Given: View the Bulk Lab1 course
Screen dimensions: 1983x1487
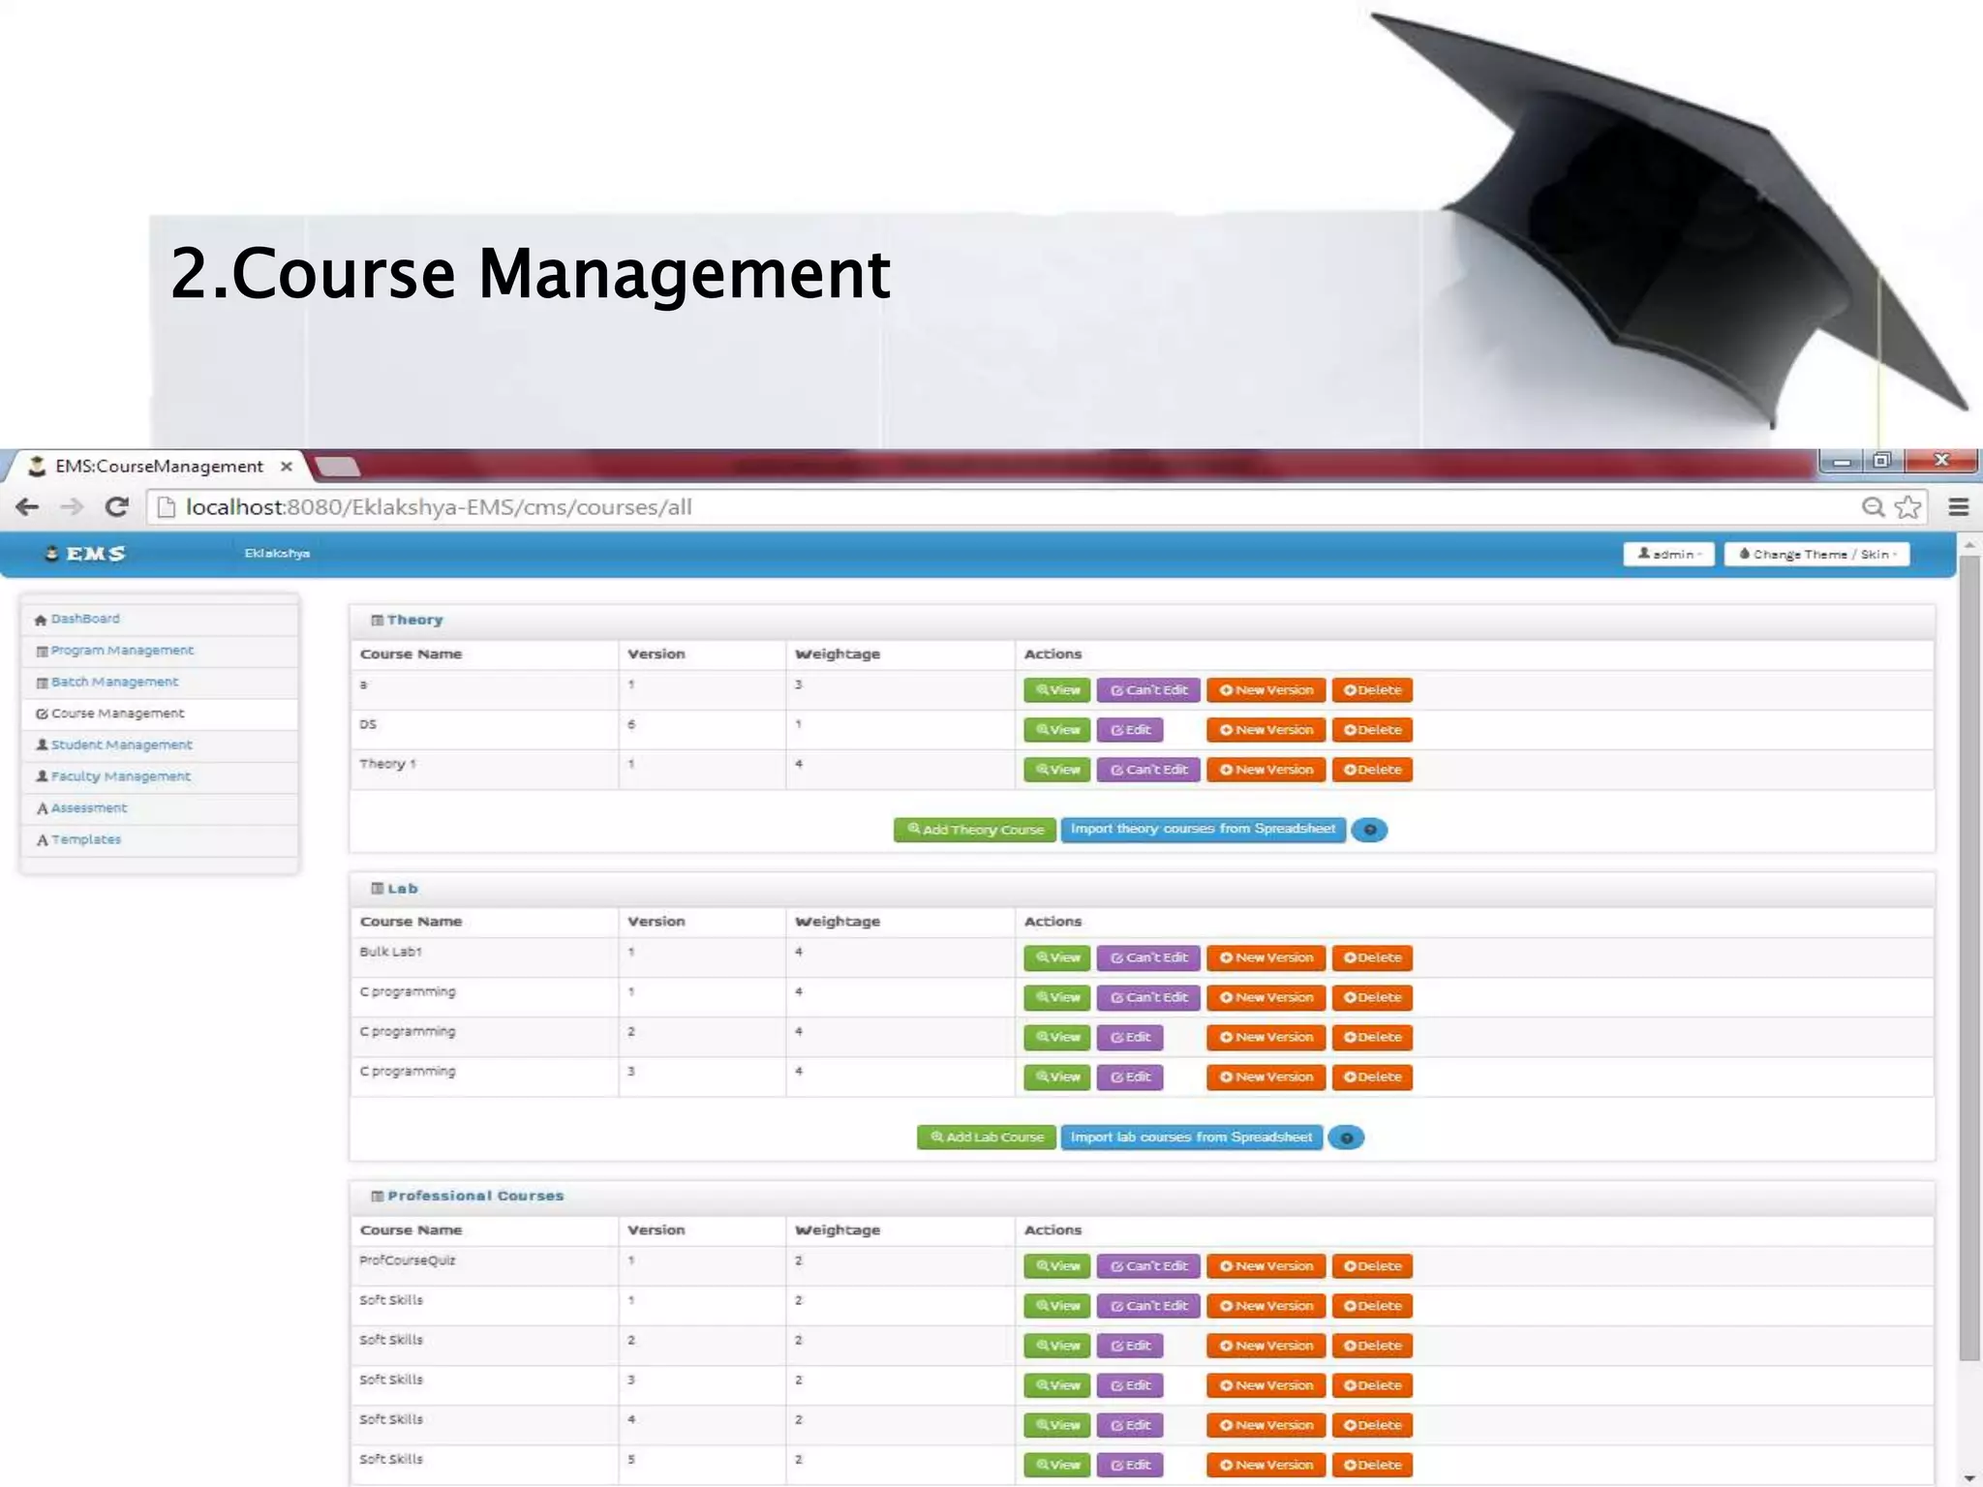Looking at the screenshot, I should pos(1057,957).
